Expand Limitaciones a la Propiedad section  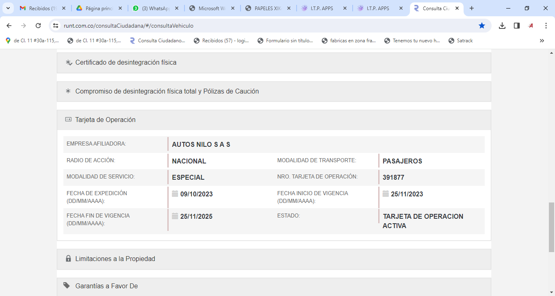click(115, 259)
